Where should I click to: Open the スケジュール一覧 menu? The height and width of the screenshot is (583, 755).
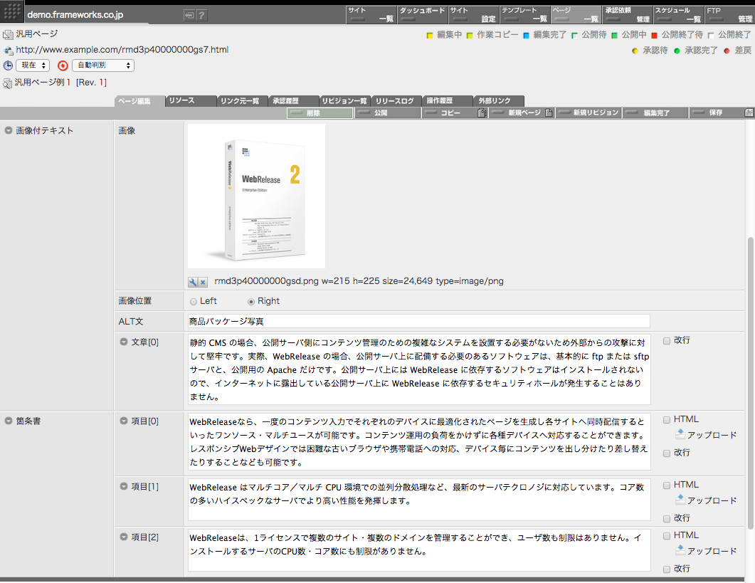[679, 14]
